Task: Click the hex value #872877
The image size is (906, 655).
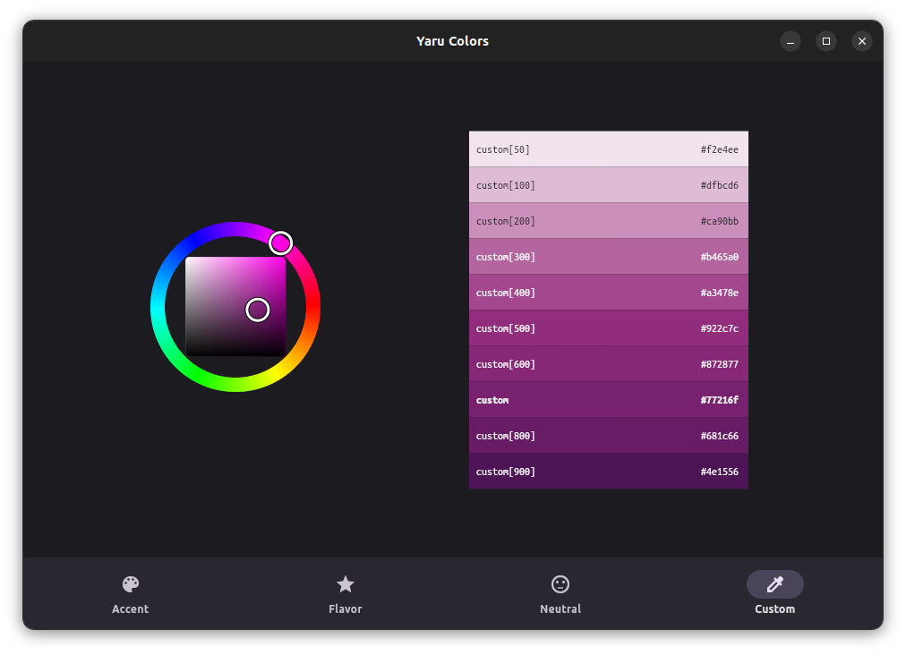Action: coord(720,364)
